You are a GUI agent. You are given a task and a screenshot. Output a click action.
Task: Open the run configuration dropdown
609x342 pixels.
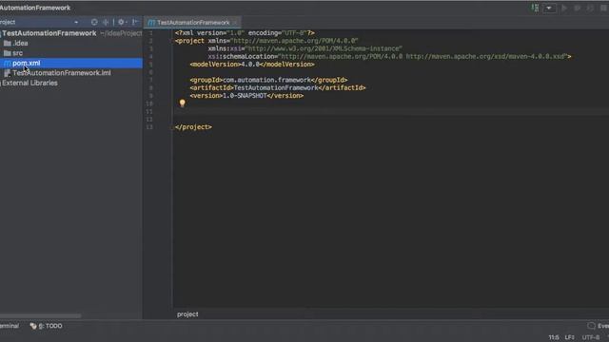549,8
